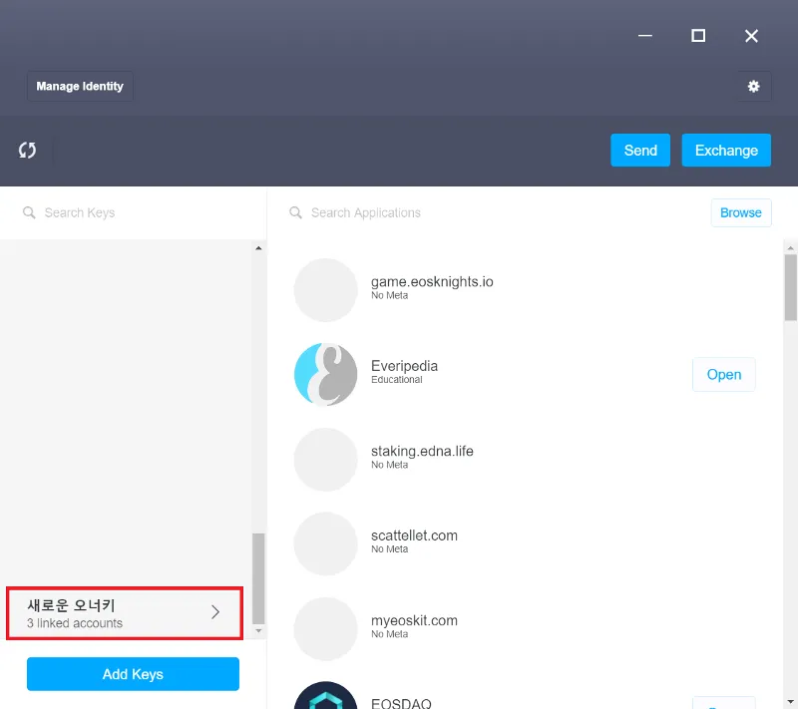Click scattellet.com placeholder avatar
This screenshot has height=709, width=798.
(326, 543)
